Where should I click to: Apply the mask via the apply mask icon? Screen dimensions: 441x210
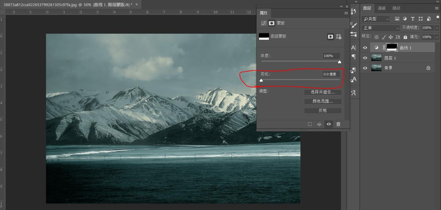(x=319, y=124)
